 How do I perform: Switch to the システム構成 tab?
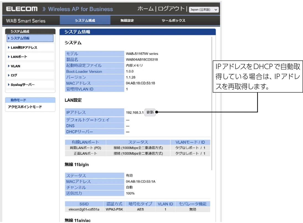85,20
